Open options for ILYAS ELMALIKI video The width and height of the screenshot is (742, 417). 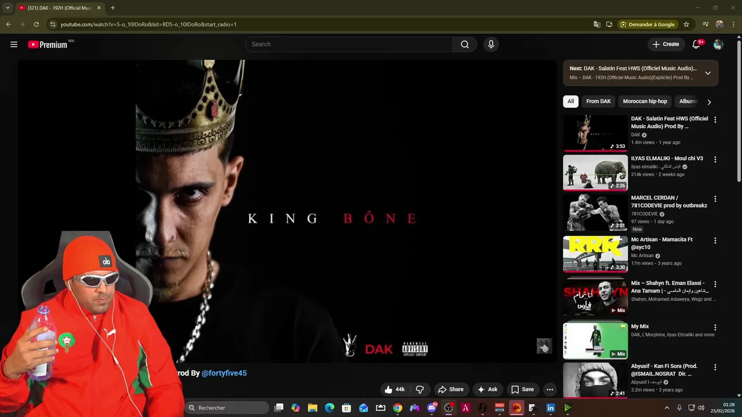[x=715, y=159]
